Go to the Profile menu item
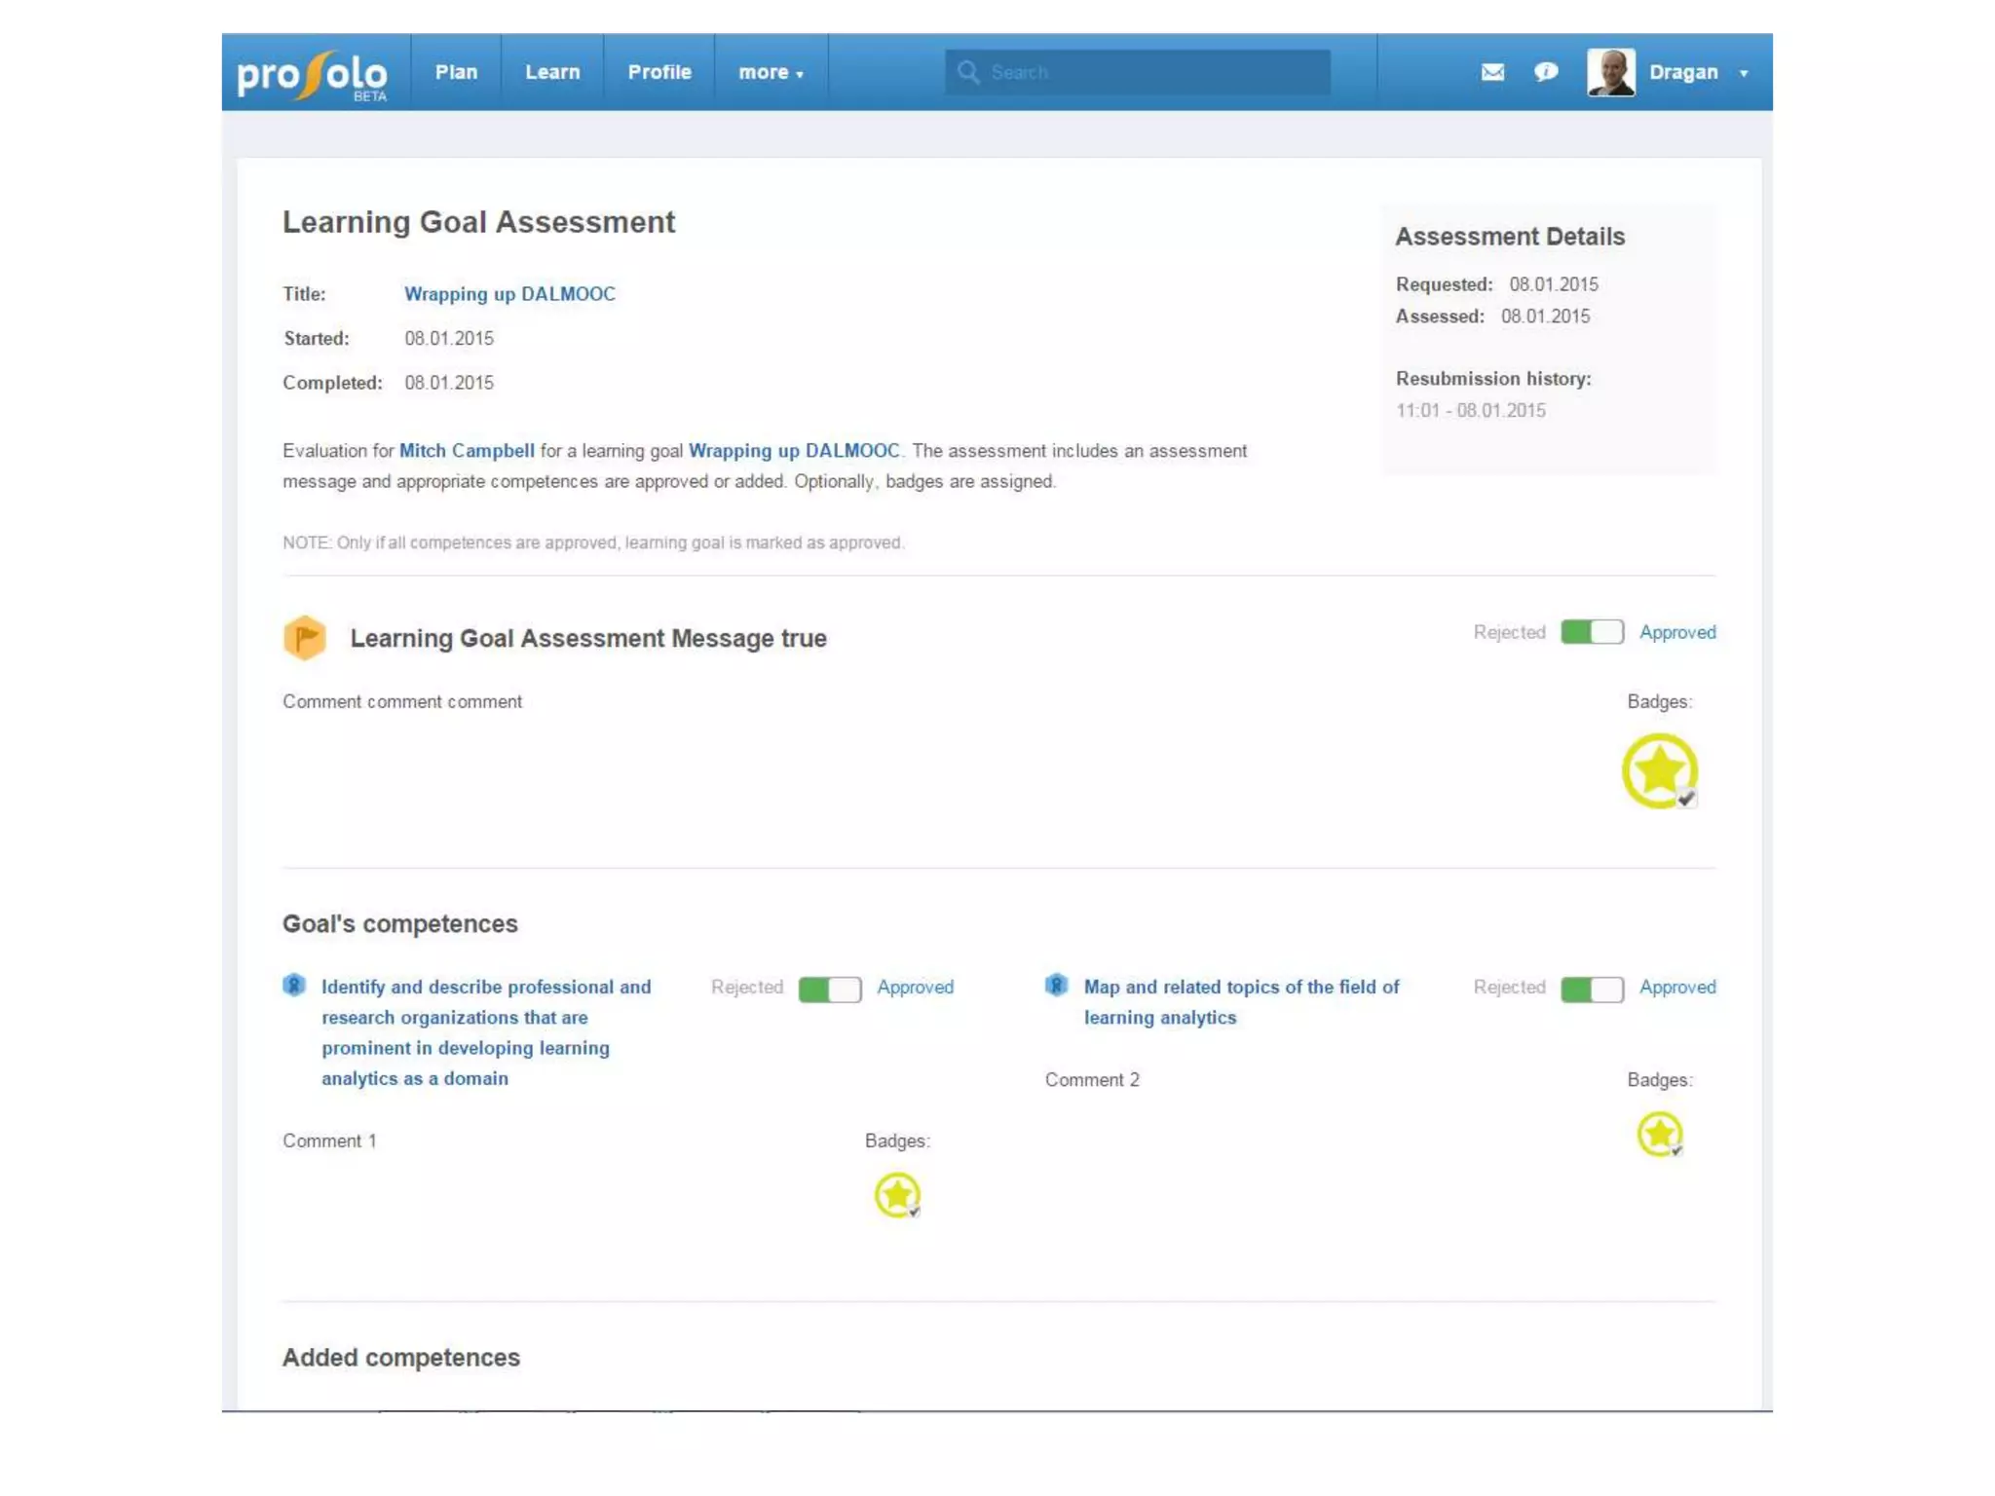The image size is (1995, 1496). pos(659,72)
